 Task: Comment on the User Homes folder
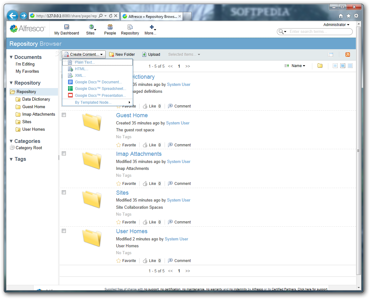point(179,260)
